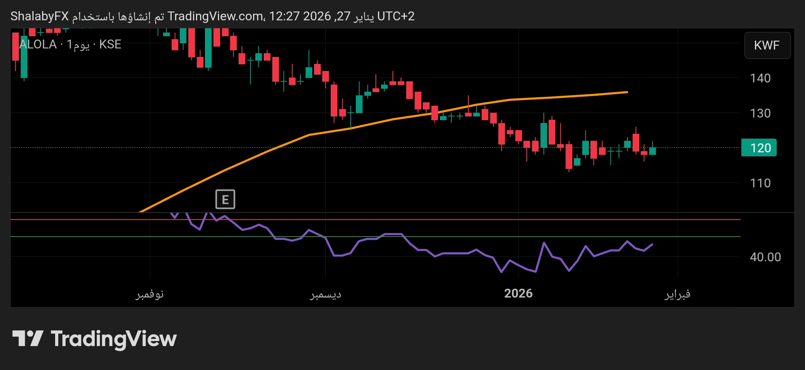805x370 pixels.
Task: Click the TradingView wordmark text
Action: [114, 339]
